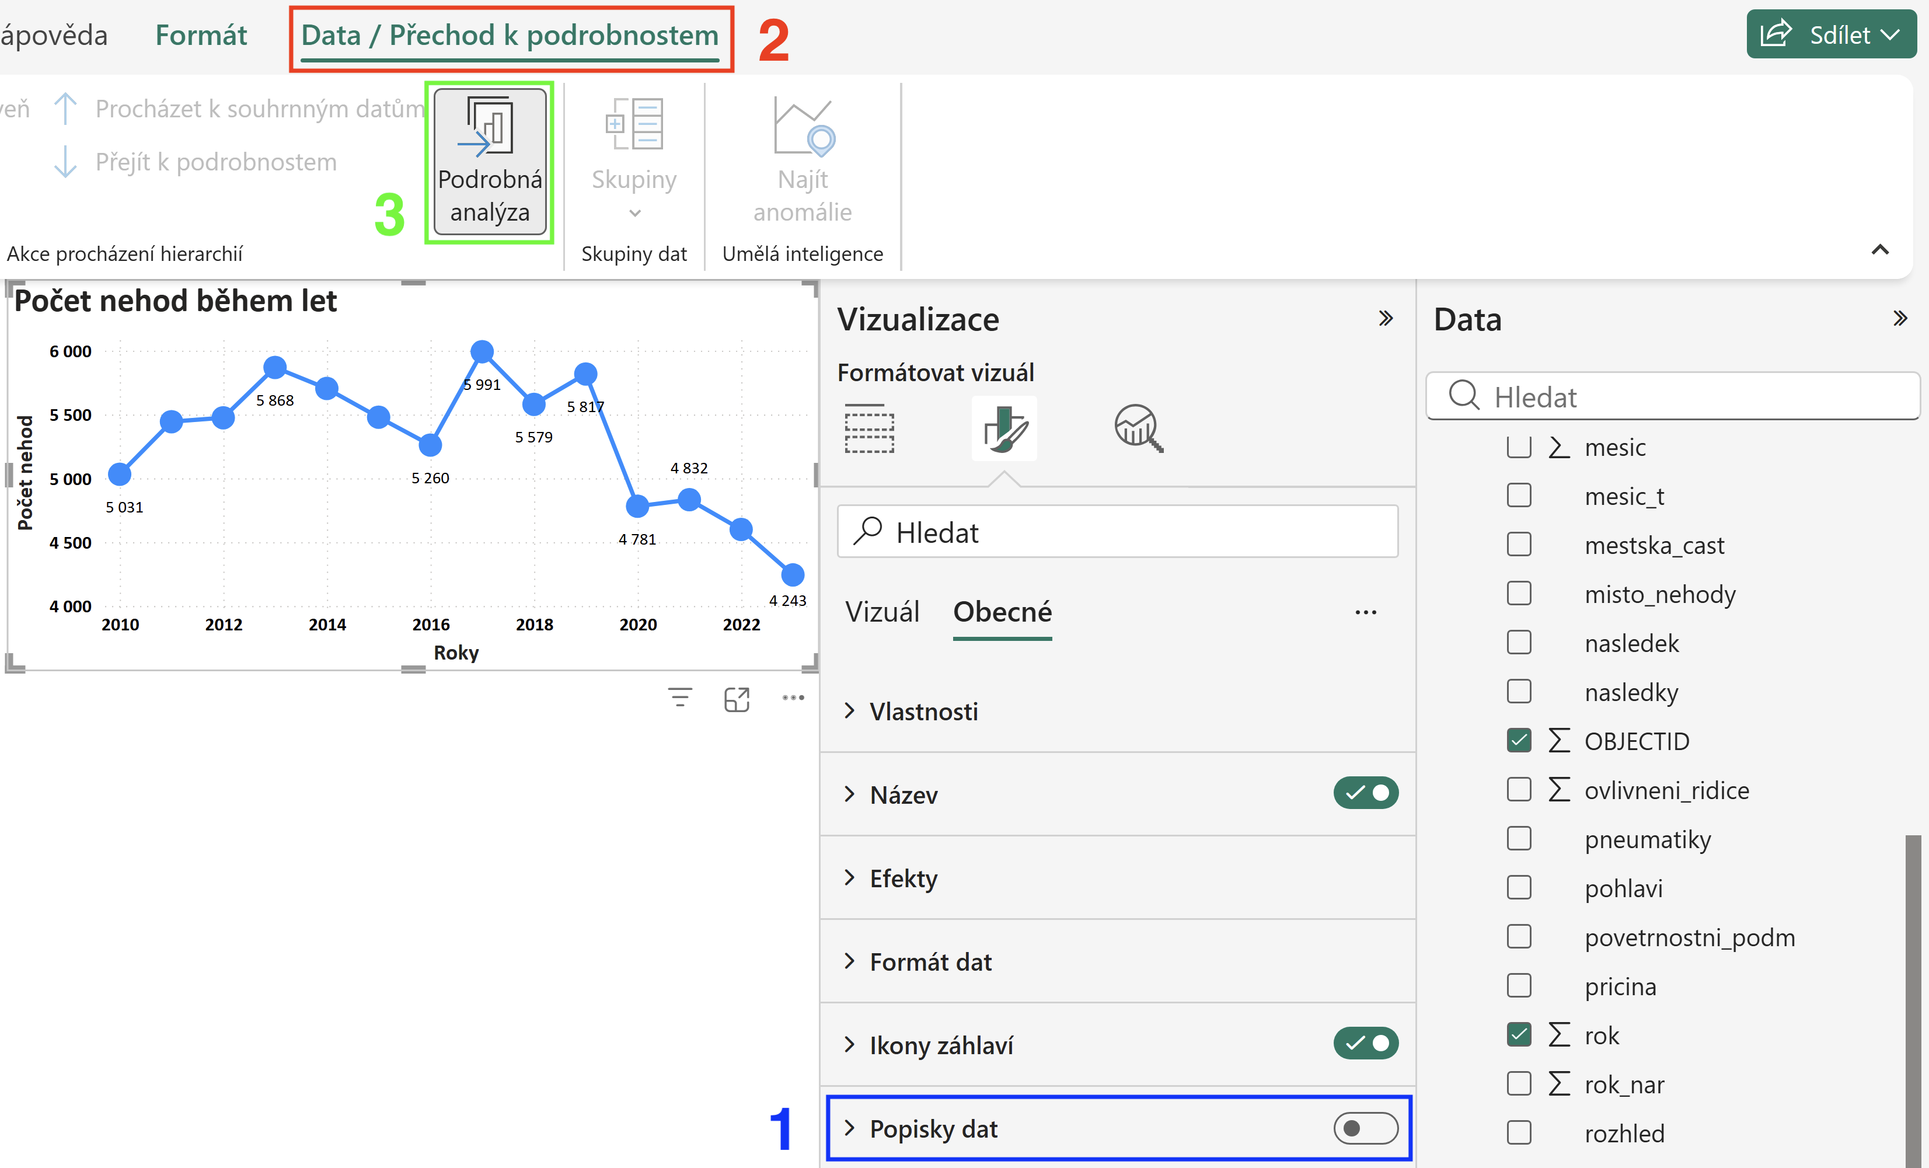Collapse the ribbon with the up caret

1879,250
